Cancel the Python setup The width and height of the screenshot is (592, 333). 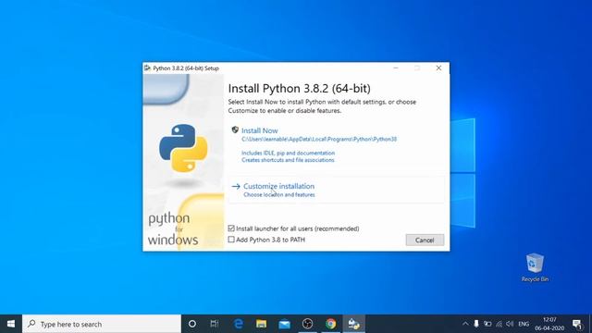click(x=425, y=240)
